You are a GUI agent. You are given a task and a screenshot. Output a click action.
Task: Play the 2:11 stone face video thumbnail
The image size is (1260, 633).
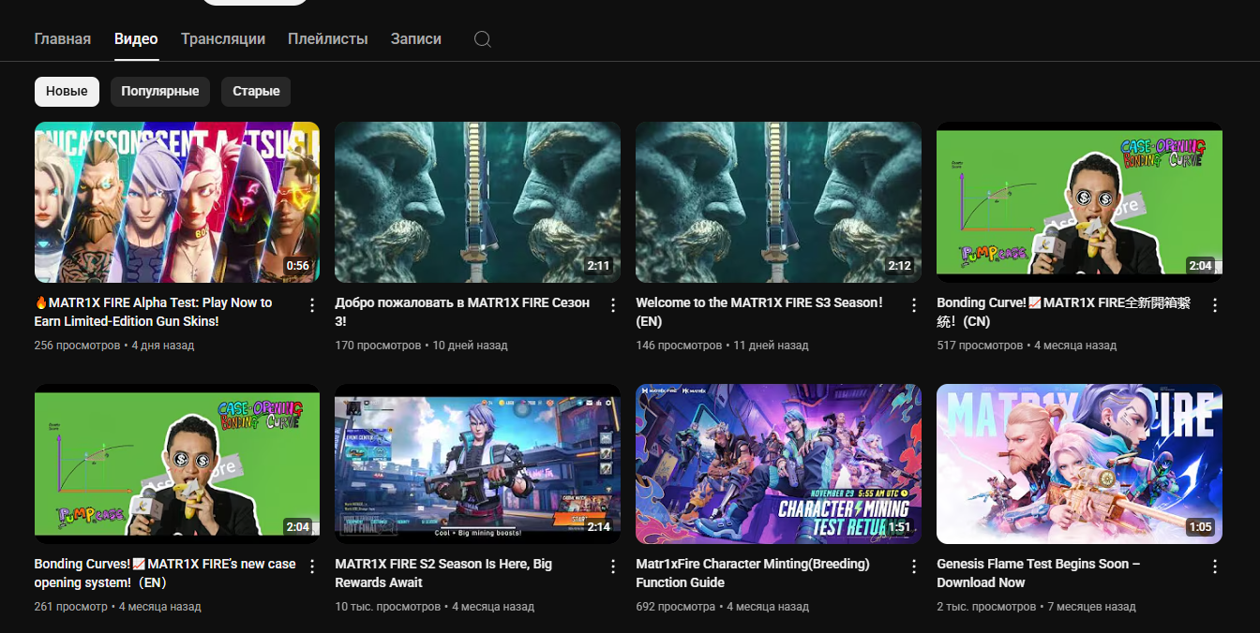pos(478,202)
